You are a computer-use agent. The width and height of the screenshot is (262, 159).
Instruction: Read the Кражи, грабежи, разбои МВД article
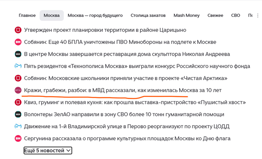click(x=123, y=90)
